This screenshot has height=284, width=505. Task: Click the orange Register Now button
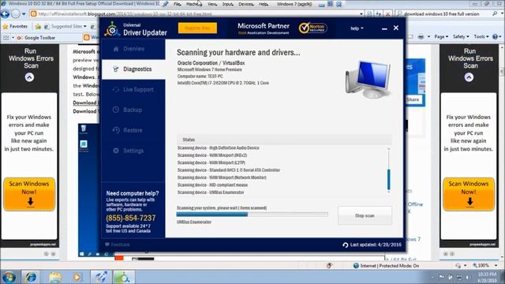click(197, 28)
